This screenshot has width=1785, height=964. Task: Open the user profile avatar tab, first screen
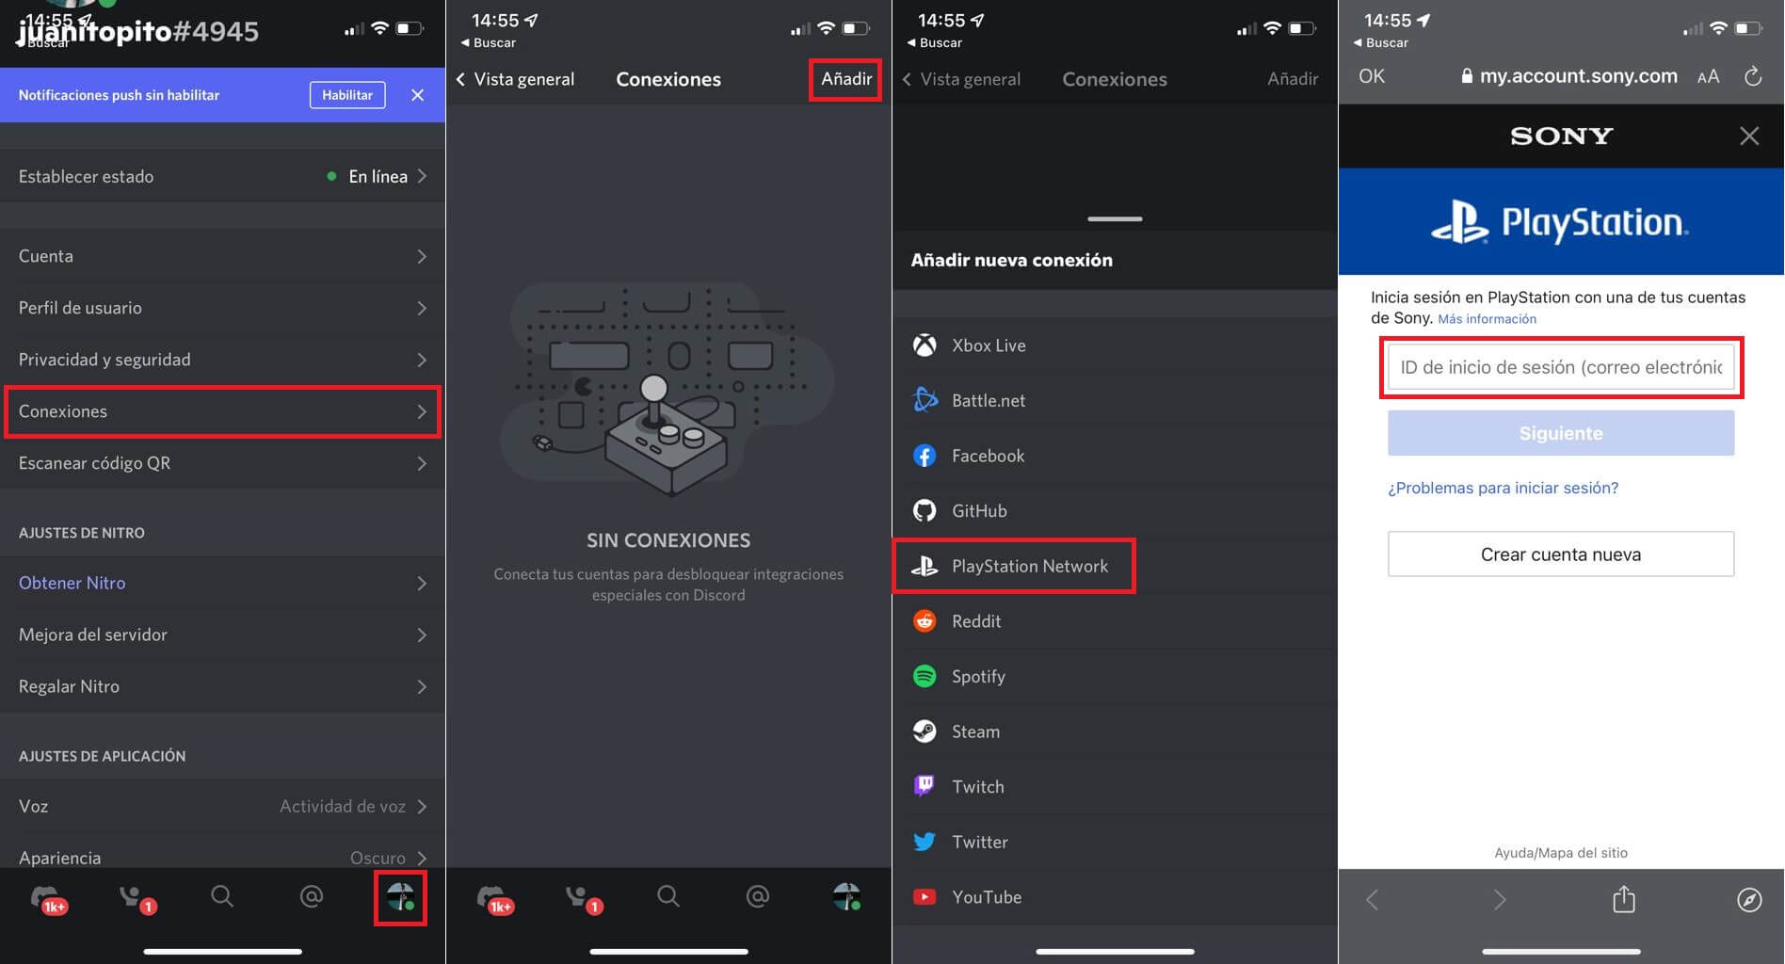[x=400, y=897]
